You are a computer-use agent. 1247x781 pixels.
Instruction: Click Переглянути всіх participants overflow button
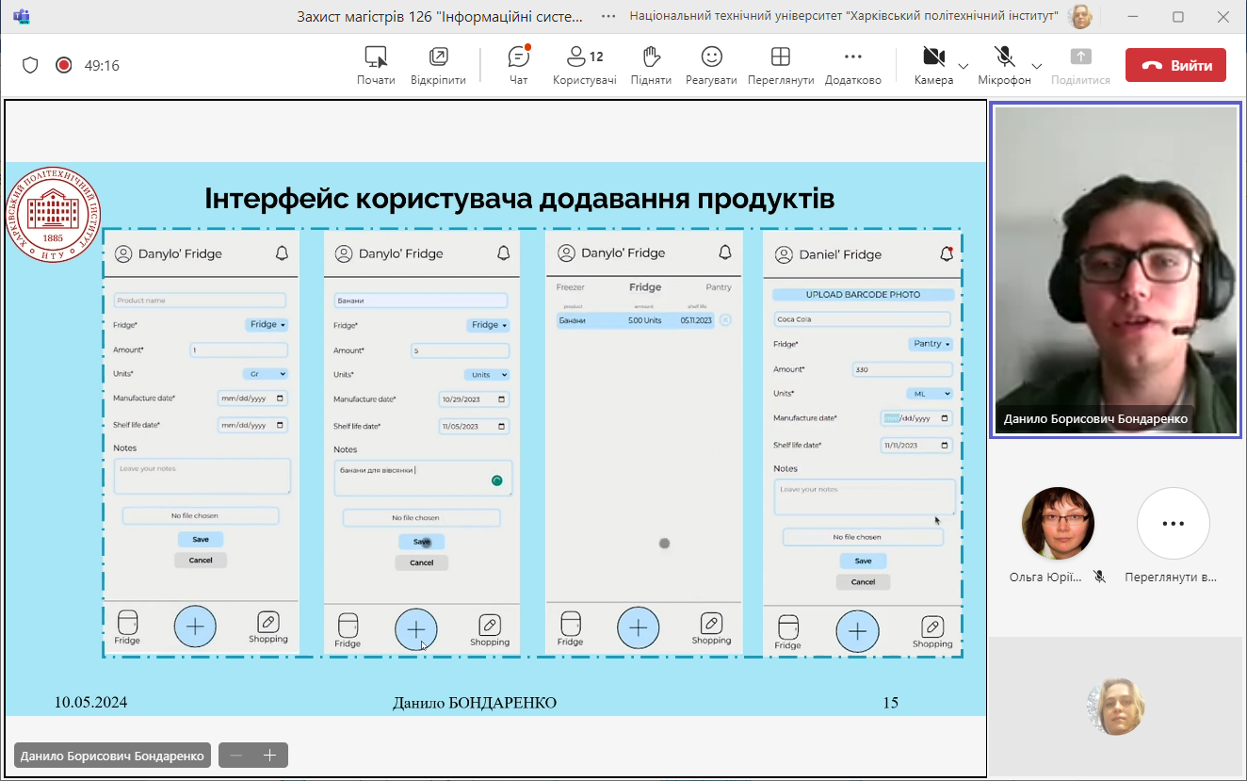[x=1173, y=524]
